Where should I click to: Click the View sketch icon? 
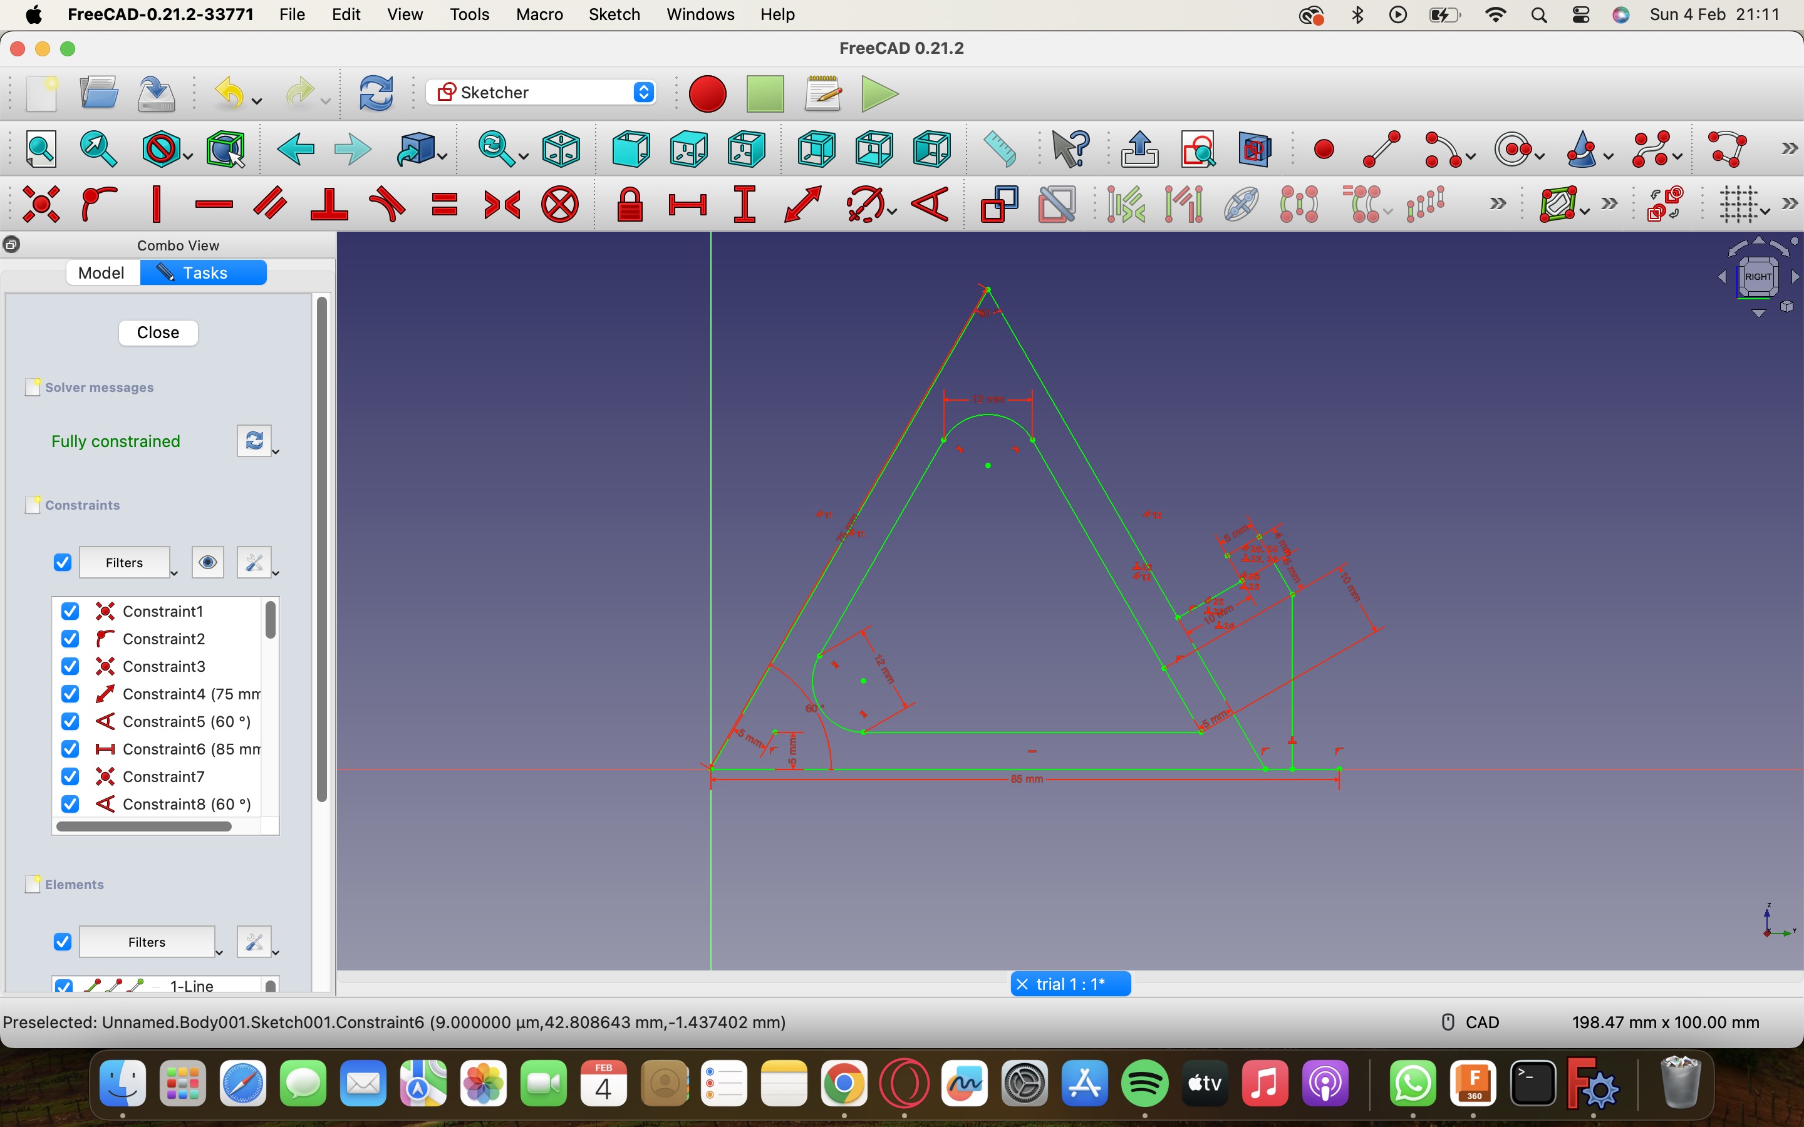click(x=1198, y=149)
